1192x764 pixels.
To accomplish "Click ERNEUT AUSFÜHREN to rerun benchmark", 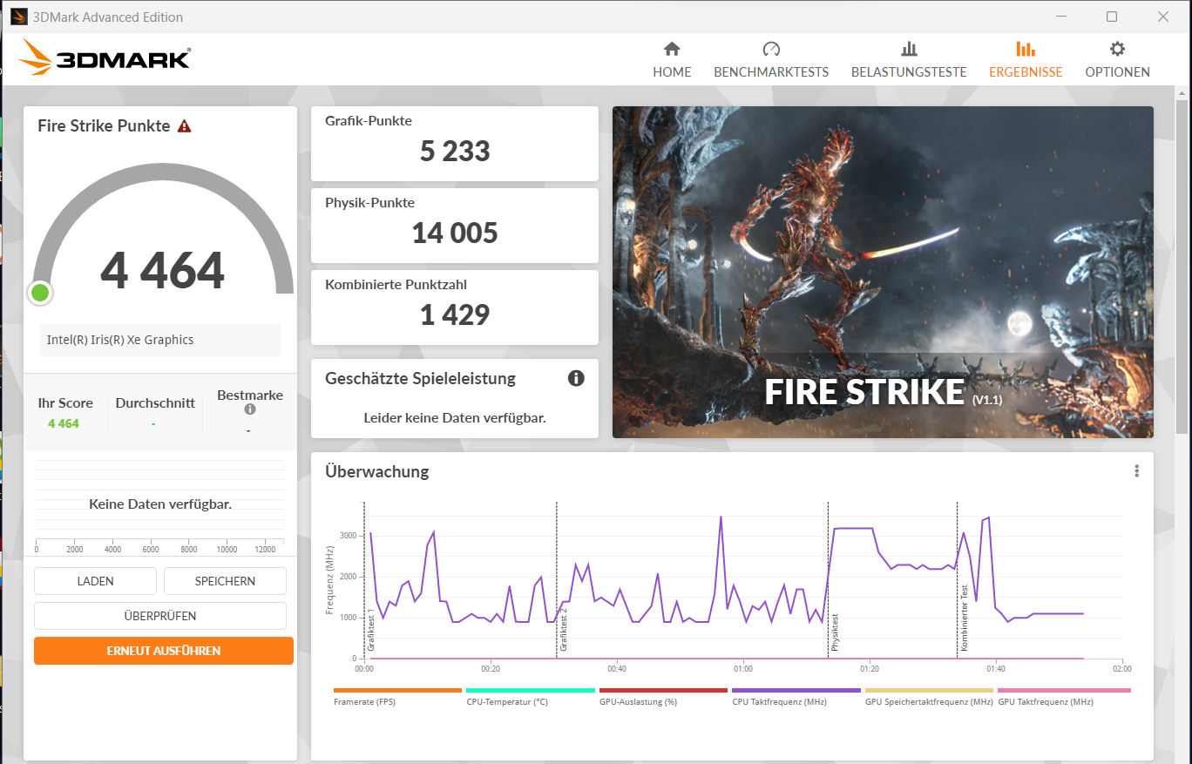I will (x=164, y=651).
